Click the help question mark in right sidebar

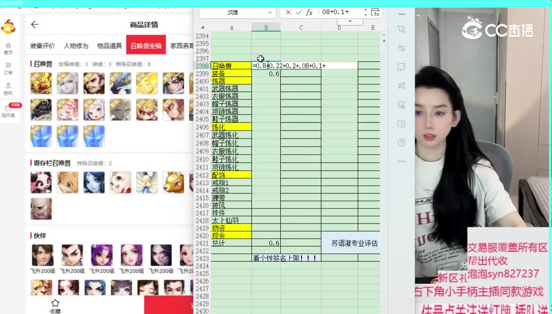pyautogui.click(x=401, y=142)
